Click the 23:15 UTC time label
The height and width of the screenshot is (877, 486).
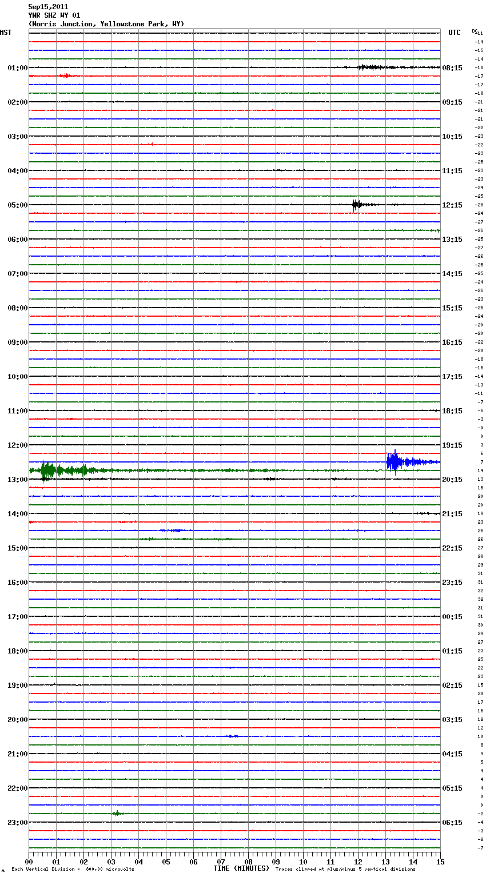tap(452, 583)
